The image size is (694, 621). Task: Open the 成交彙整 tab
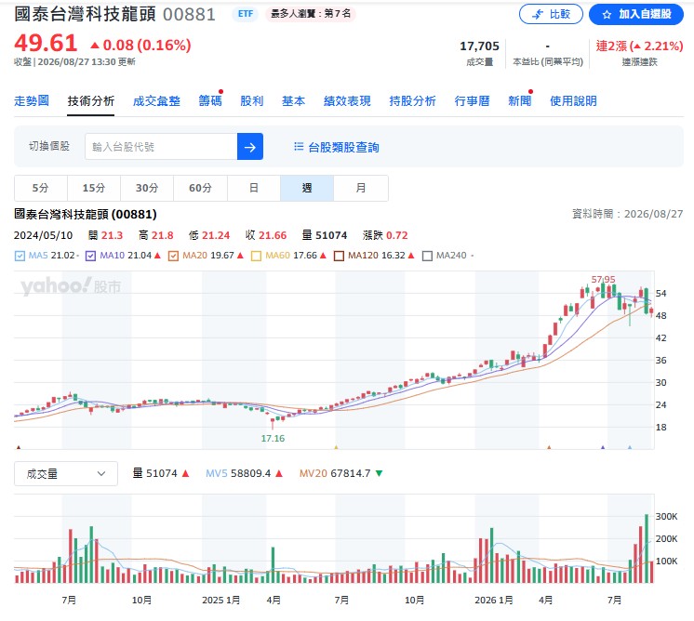[x=156, y=101]
